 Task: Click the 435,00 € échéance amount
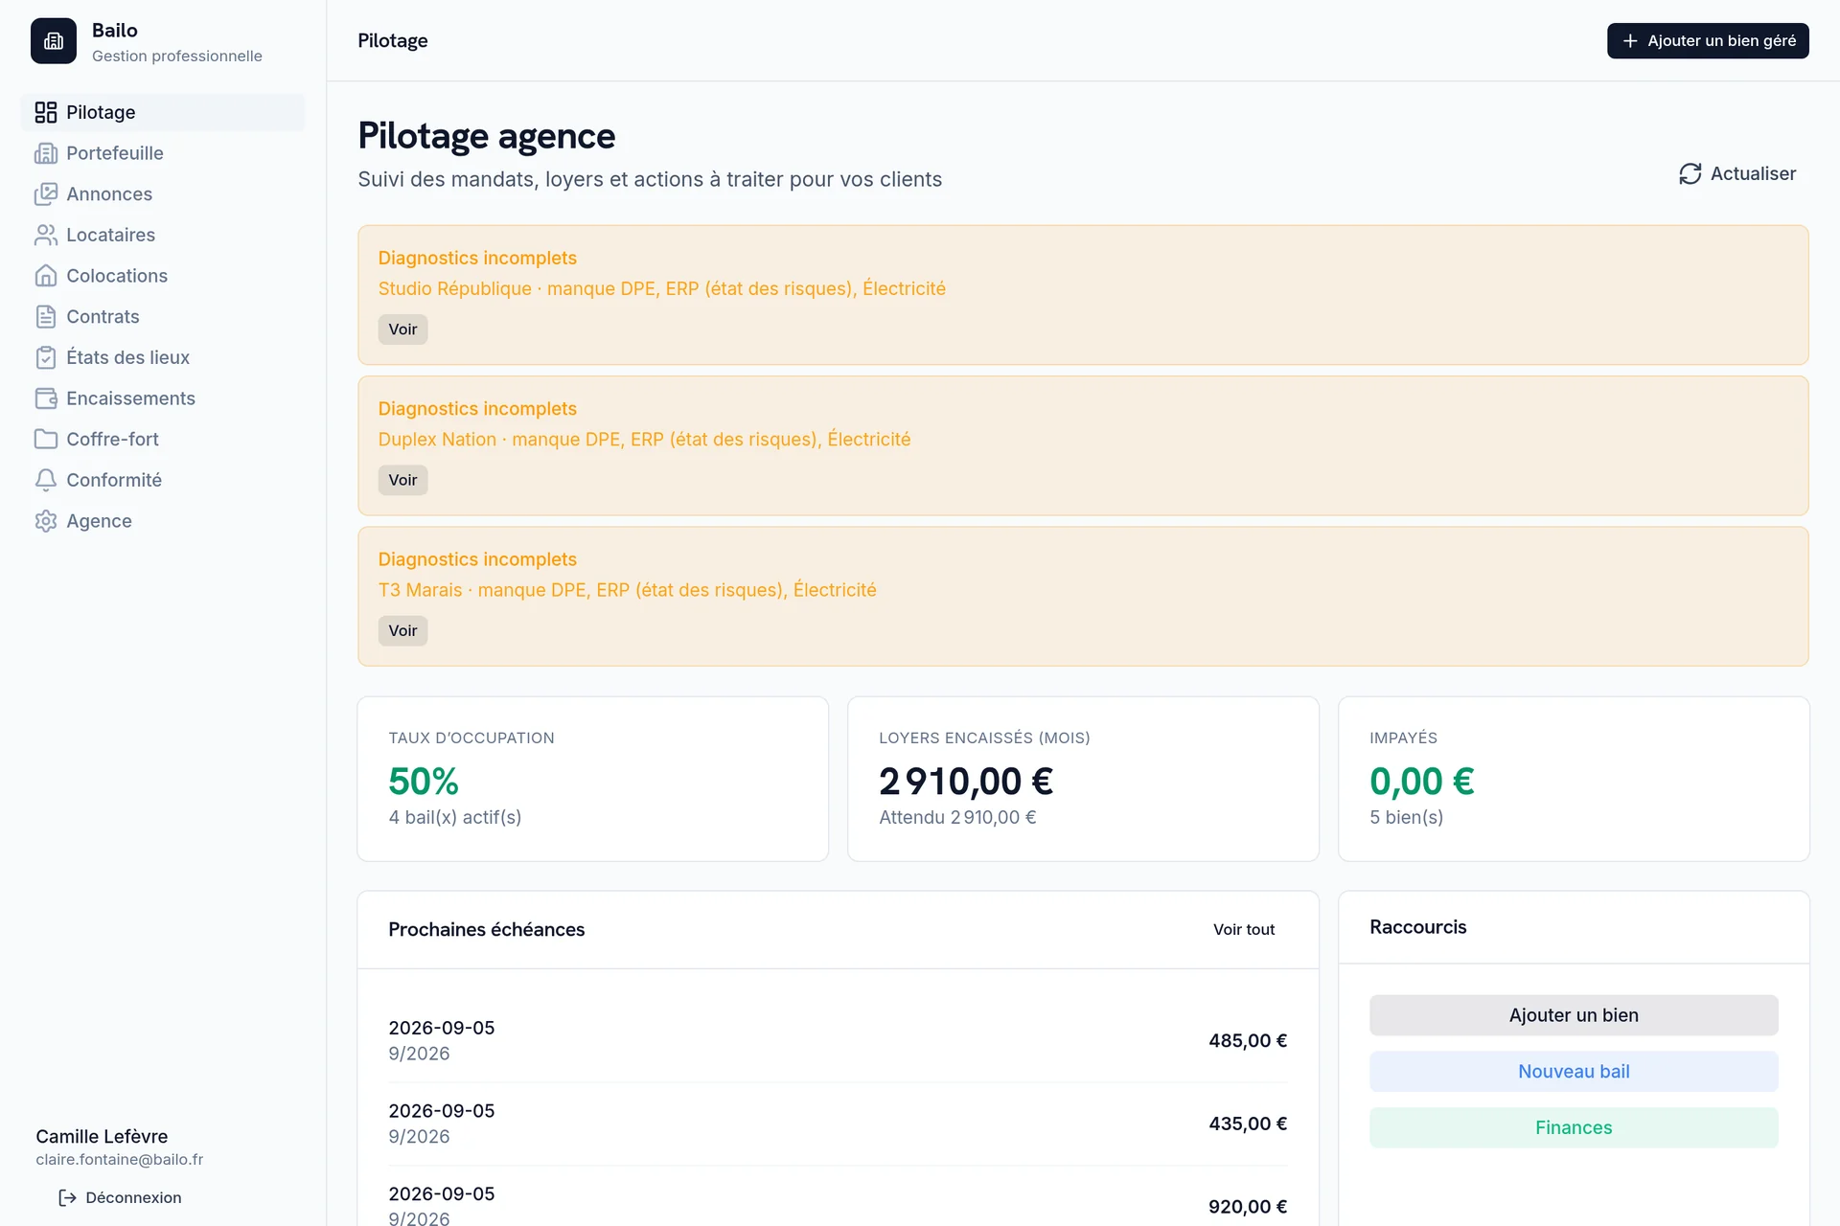click(x=1248, y=1124)
